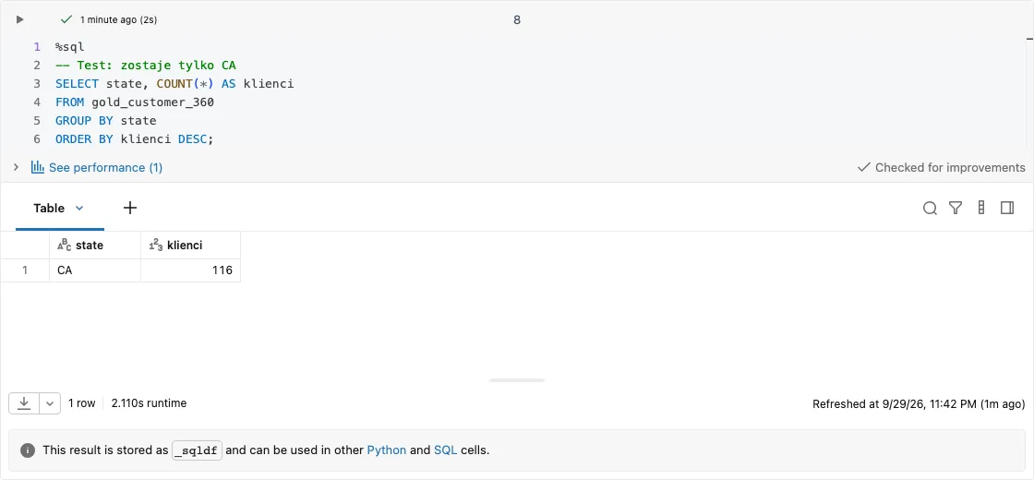
Task: Open the Python link in info banner
Action: [387, 450]
